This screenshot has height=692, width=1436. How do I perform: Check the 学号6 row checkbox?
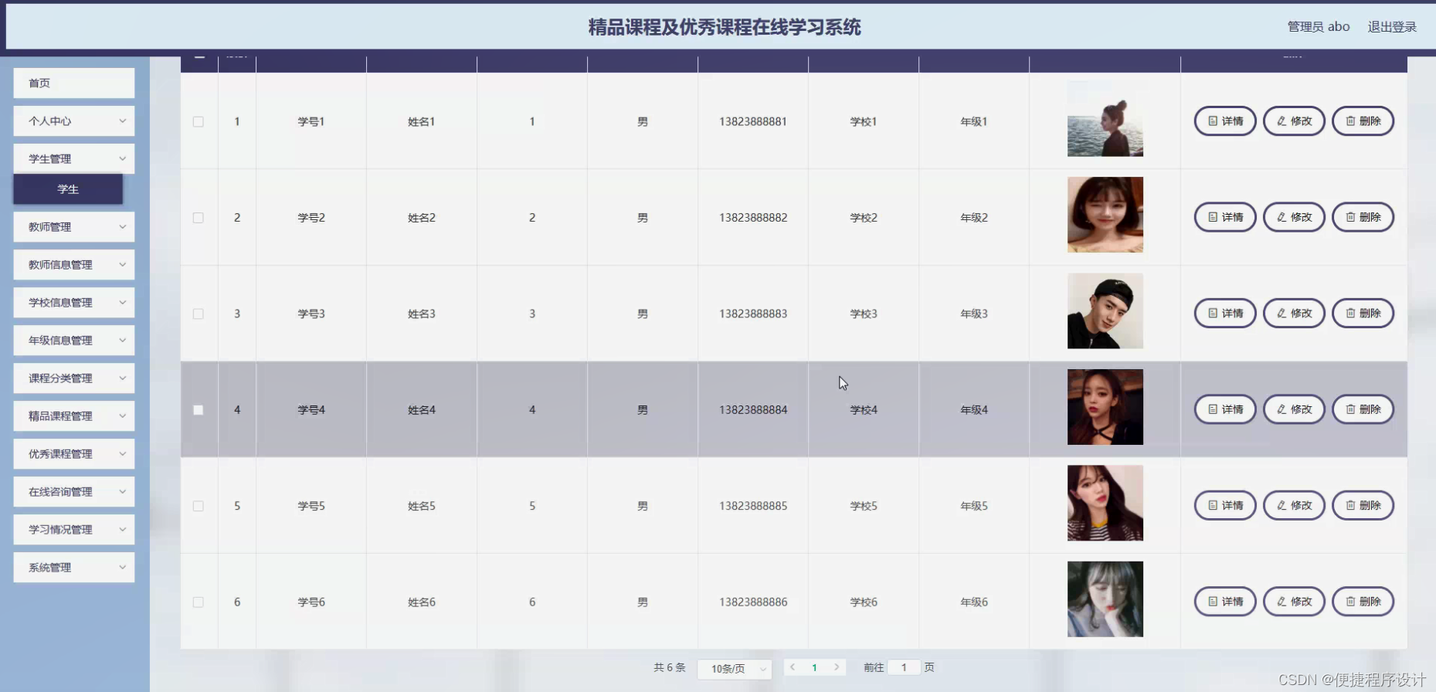coord(199,602)
